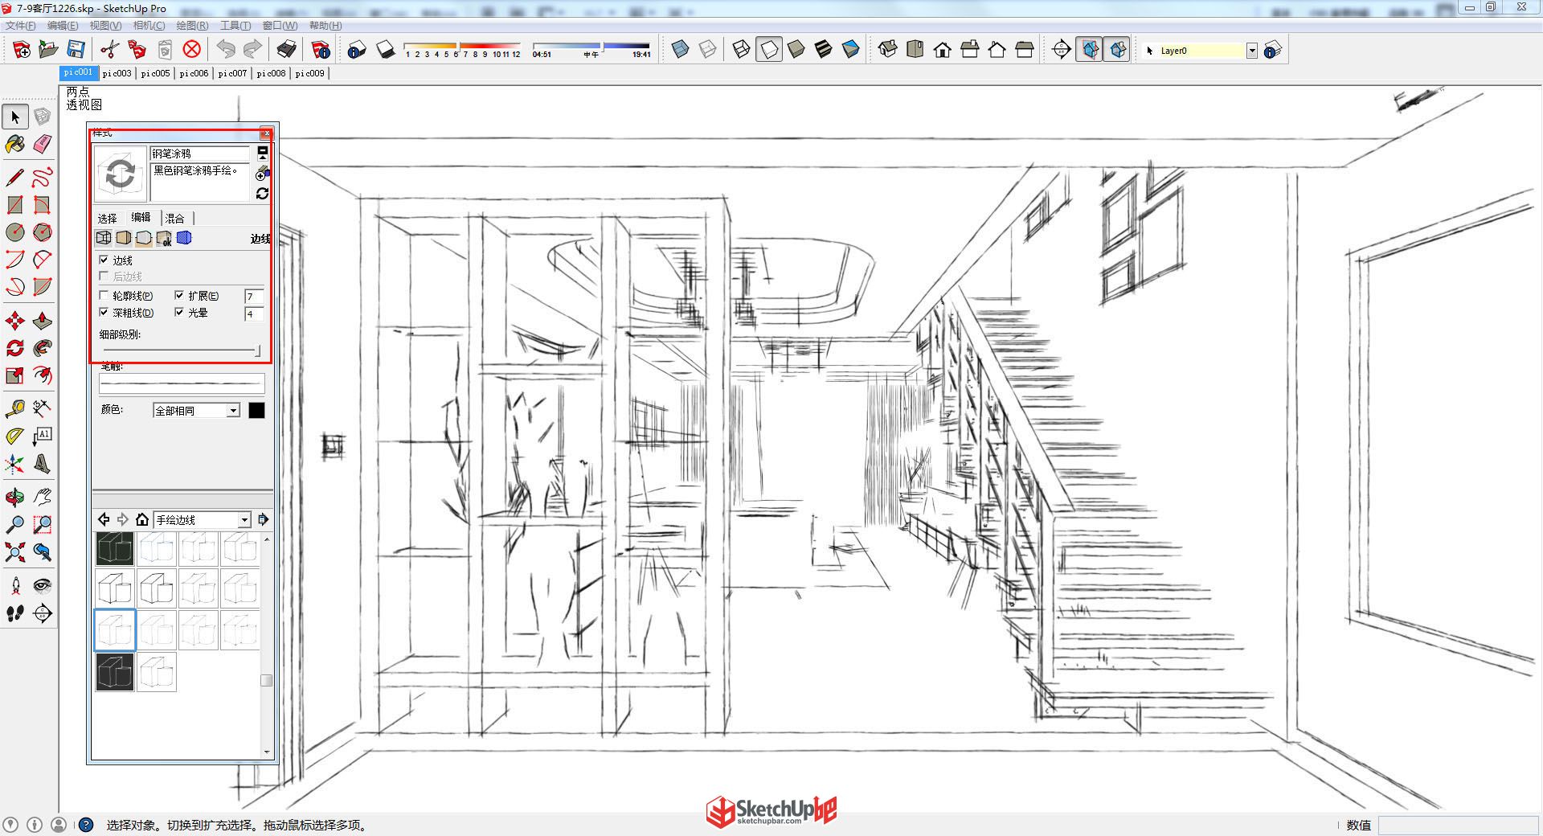Open the 视图 menu
1543x836 pixels.
click(x=105, y=26)
